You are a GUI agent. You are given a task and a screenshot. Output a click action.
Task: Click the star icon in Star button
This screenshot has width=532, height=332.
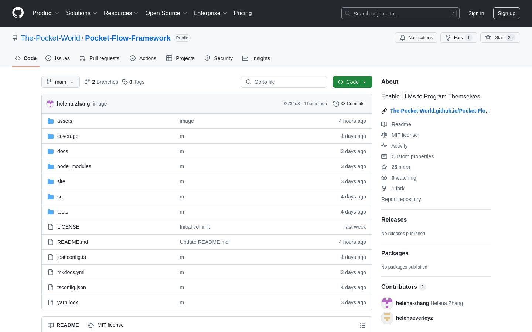click(x=488, y=37)
